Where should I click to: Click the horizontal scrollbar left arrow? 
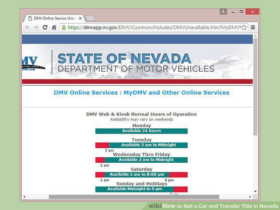pyautogui.click(x=24, y=197)
